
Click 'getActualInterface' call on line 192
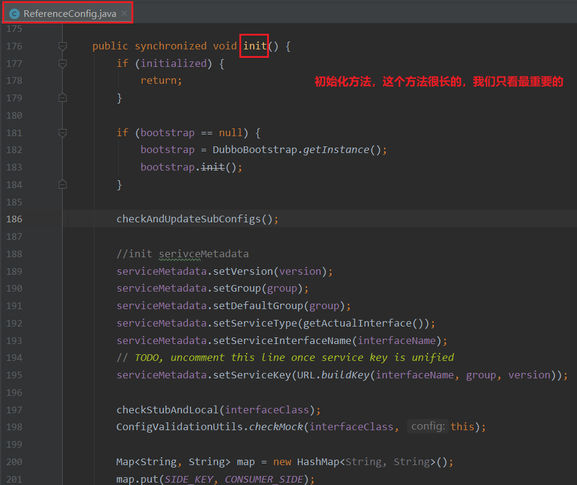pos(357,323)
